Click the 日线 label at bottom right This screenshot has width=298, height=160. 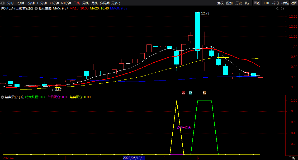tap(292, 158)
